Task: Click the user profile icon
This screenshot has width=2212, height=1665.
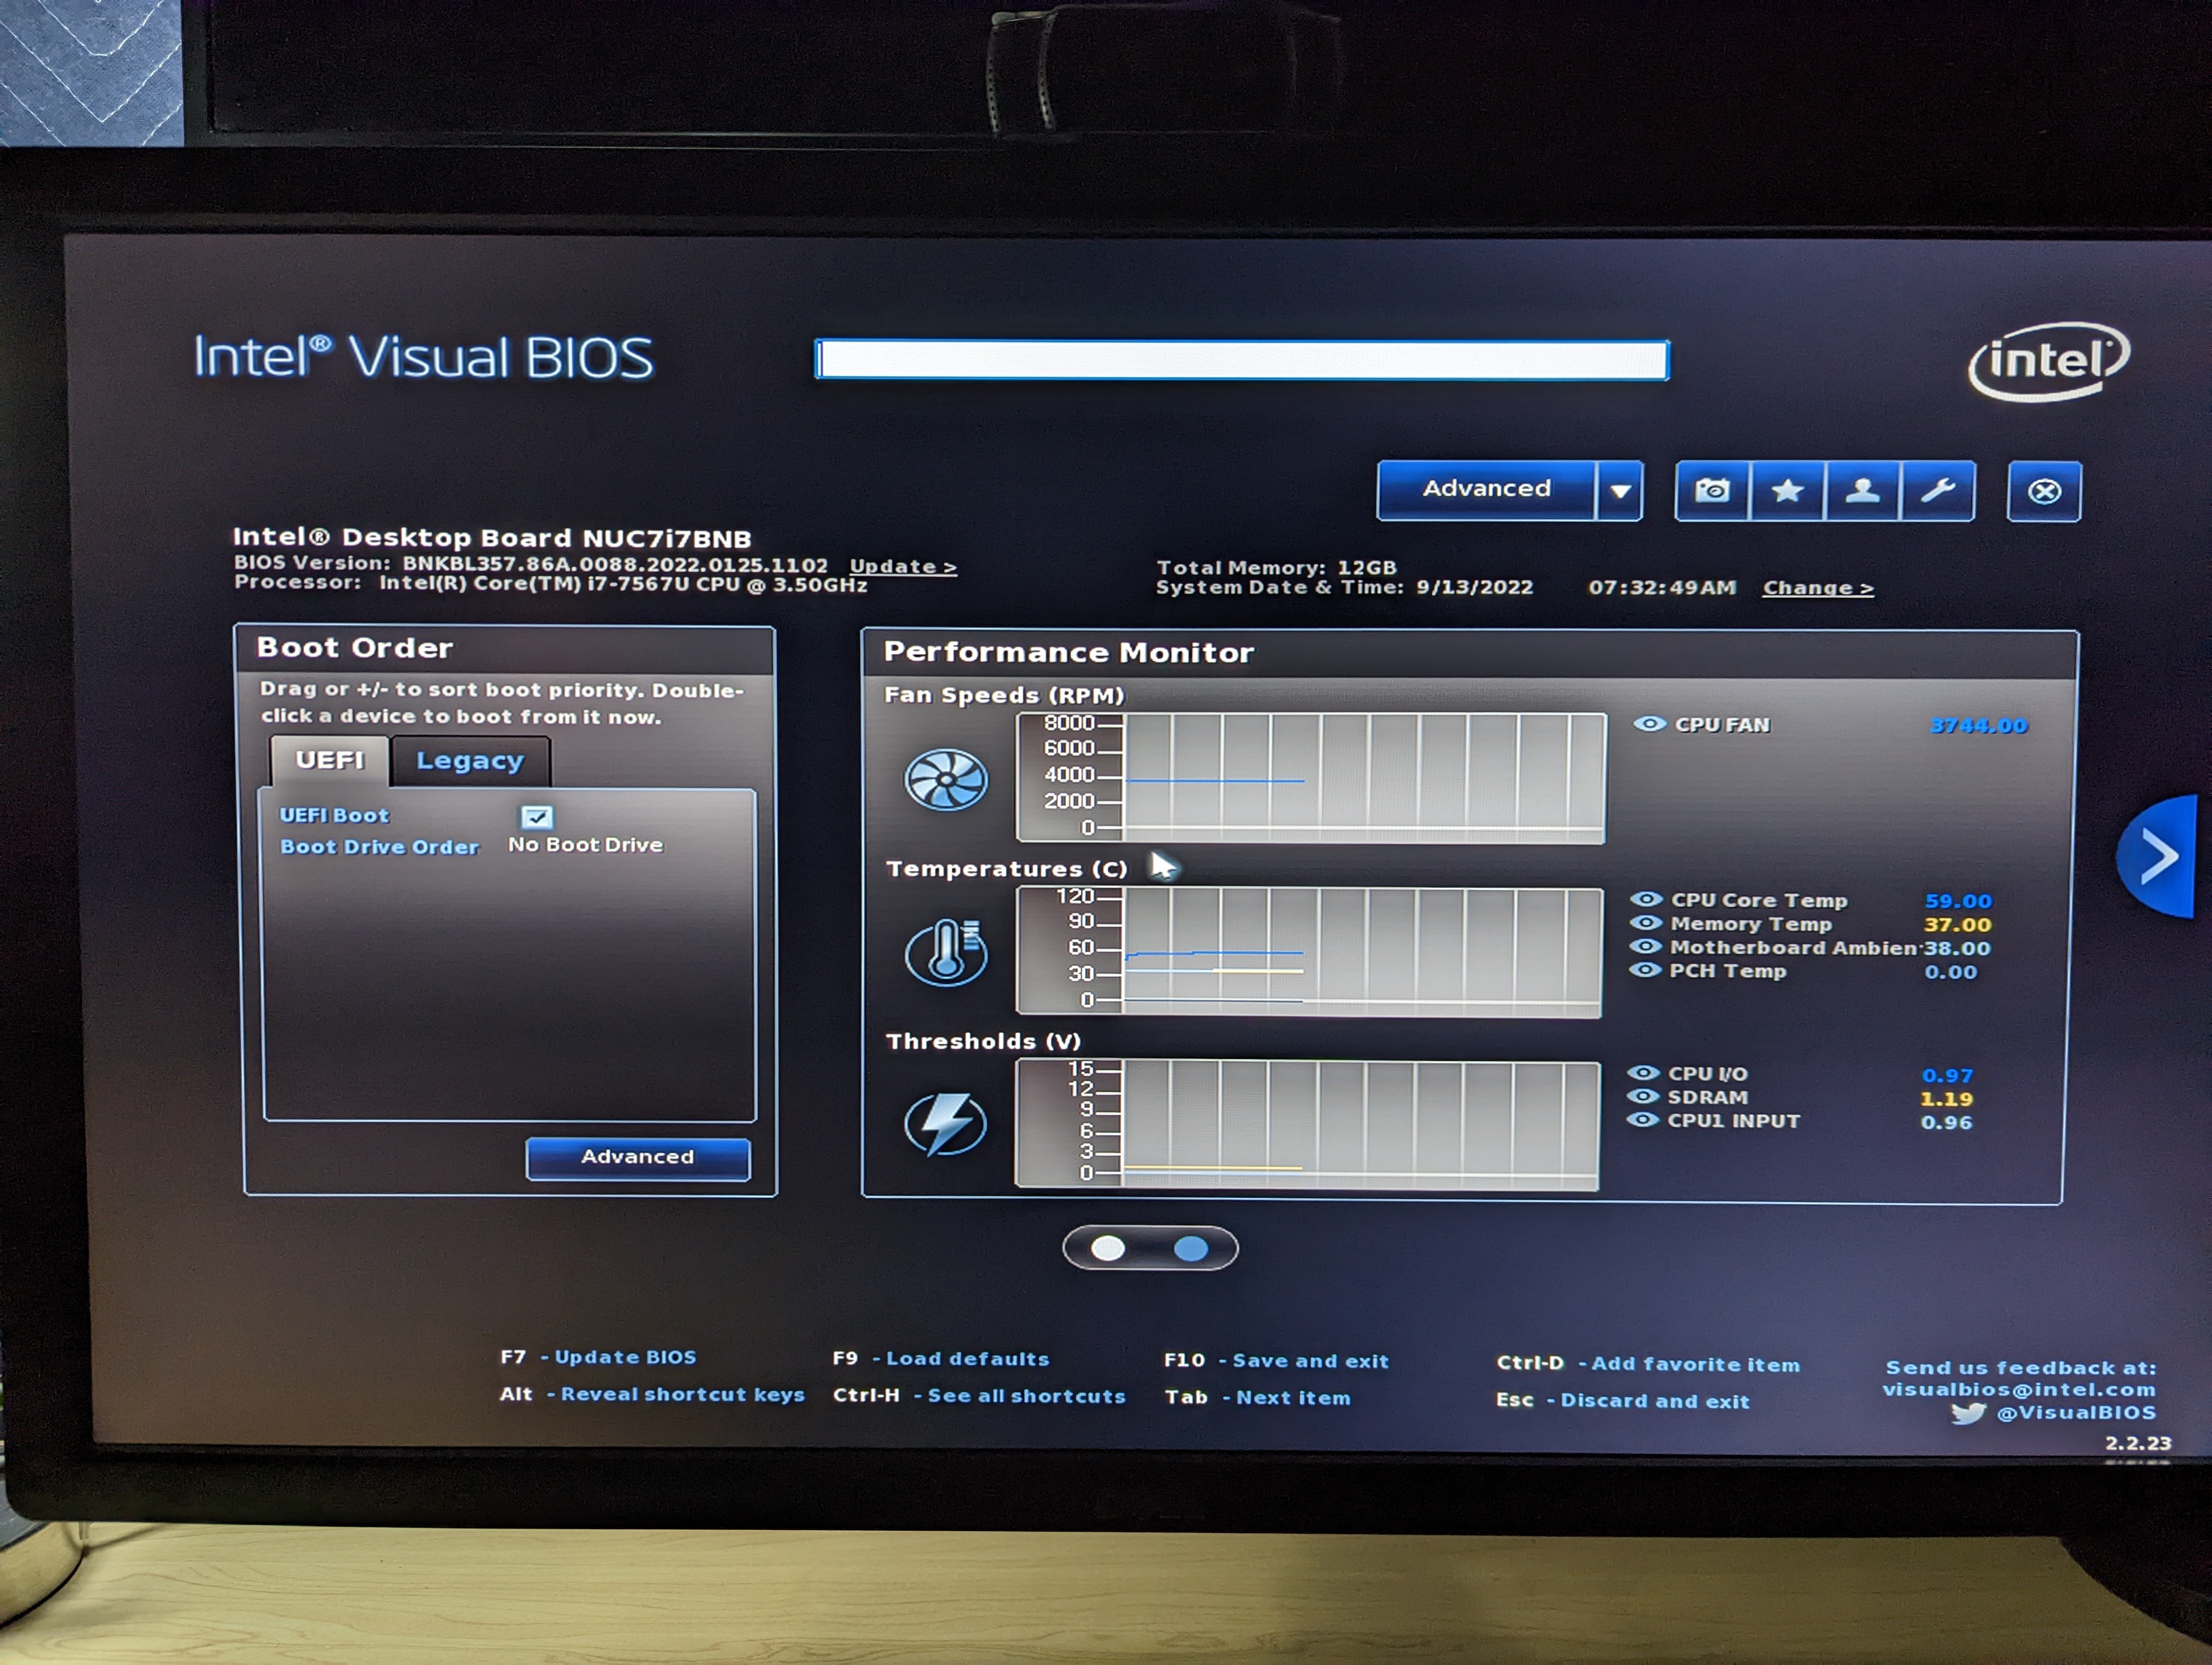Action: pos(1862,491)
